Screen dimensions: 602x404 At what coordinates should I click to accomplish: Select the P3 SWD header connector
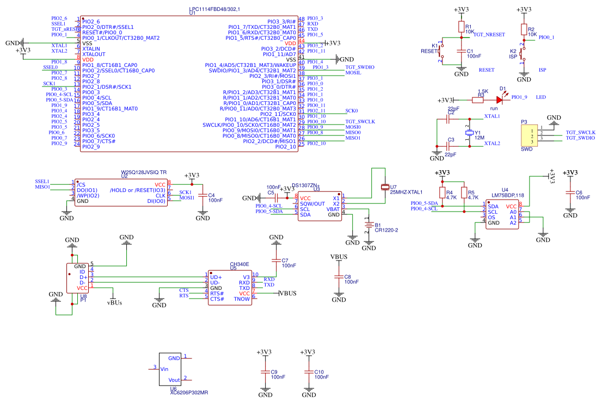pos(529,135)
